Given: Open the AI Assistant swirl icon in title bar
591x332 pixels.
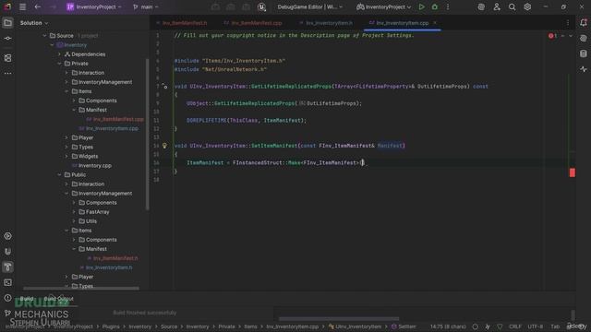Looking at the screenshot, I should pyautogui.click(x=481, y=6).
